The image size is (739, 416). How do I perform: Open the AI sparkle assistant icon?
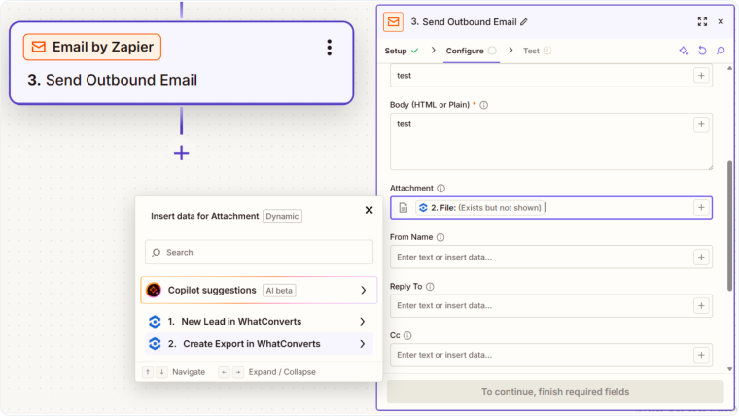pos(684,51)
